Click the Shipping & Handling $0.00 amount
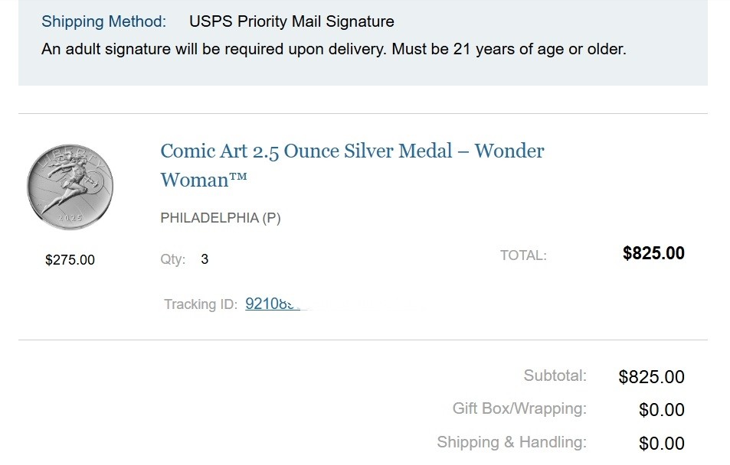Image resolution: width=730 pixels, height=465 pixels. point(661,444)
